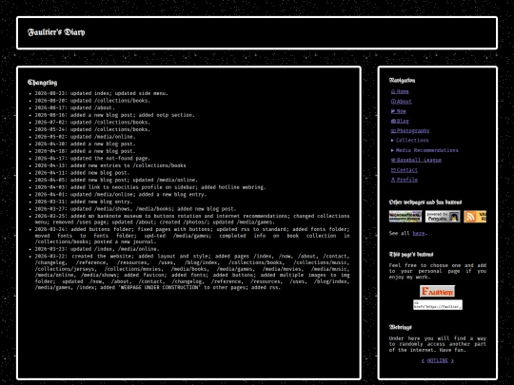This screenshot has height=385, width=514.
Task: Select the 2026-04-03 hotline webring entry
Action: click(150, 187)
